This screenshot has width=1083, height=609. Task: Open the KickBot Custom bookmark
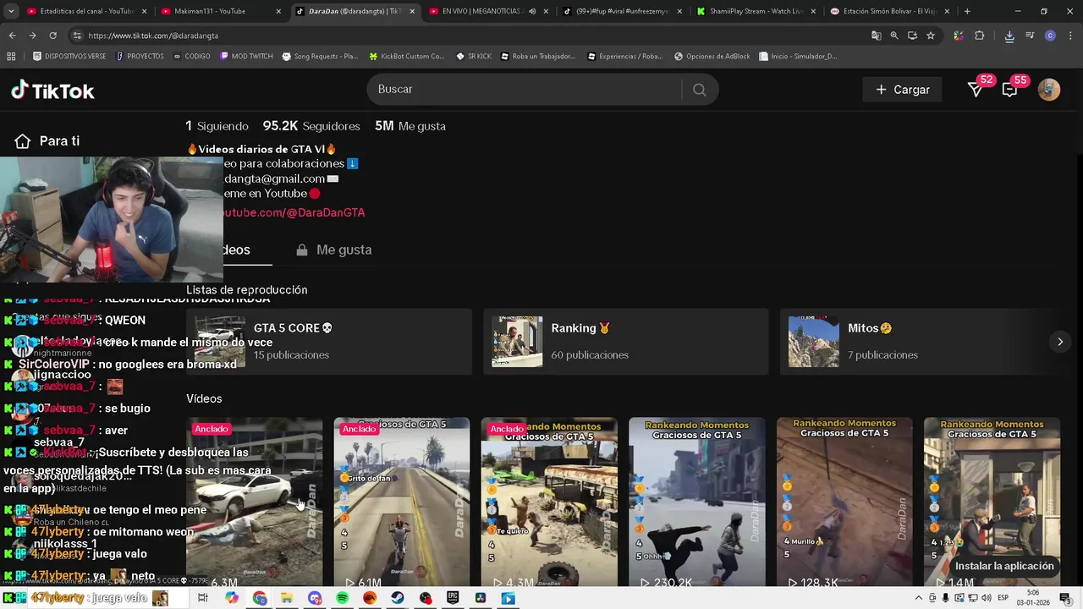tap(407, 56)
